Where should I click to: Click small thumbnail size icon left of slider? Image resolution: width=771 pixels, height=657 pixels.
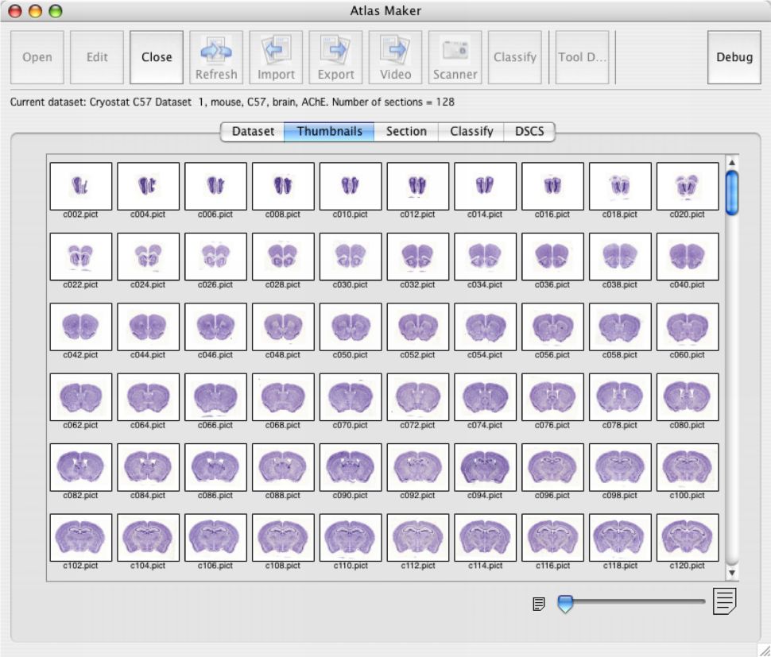coord(539,605)
